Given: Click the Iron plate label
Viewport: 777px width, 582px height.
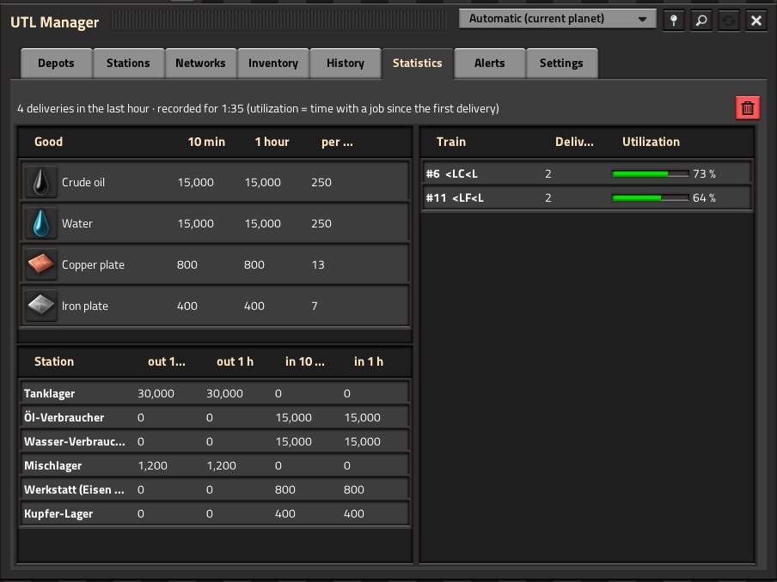Looking at the screenshot, I should 85,306.
